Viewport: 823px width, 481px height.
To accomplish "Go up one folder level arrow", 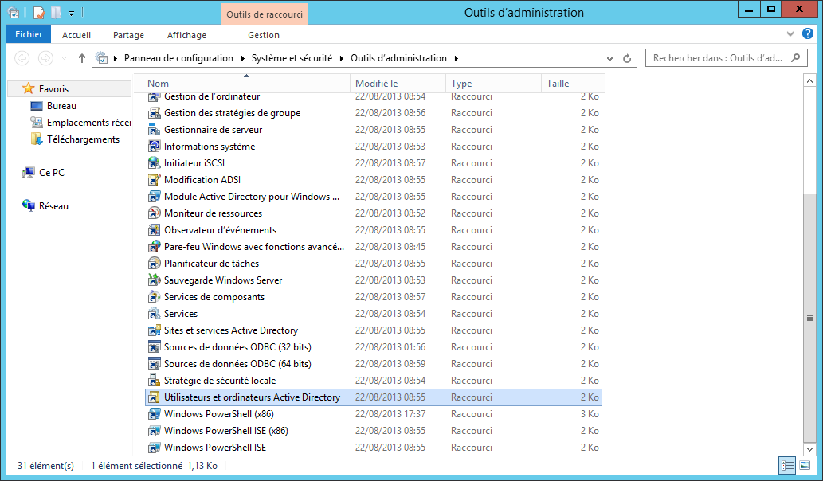I will pyautogui.click(x=82, y=58).
